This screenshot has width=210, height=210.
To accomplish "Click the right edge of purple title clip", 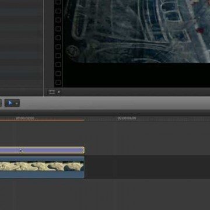I will [84, 150].
